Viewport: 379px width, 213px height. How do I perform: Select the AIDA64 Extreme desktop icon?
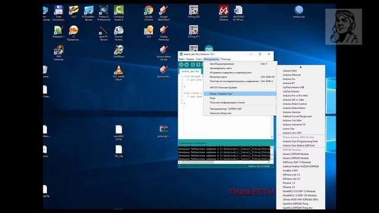pyautogui.click(x=224, y=13)
